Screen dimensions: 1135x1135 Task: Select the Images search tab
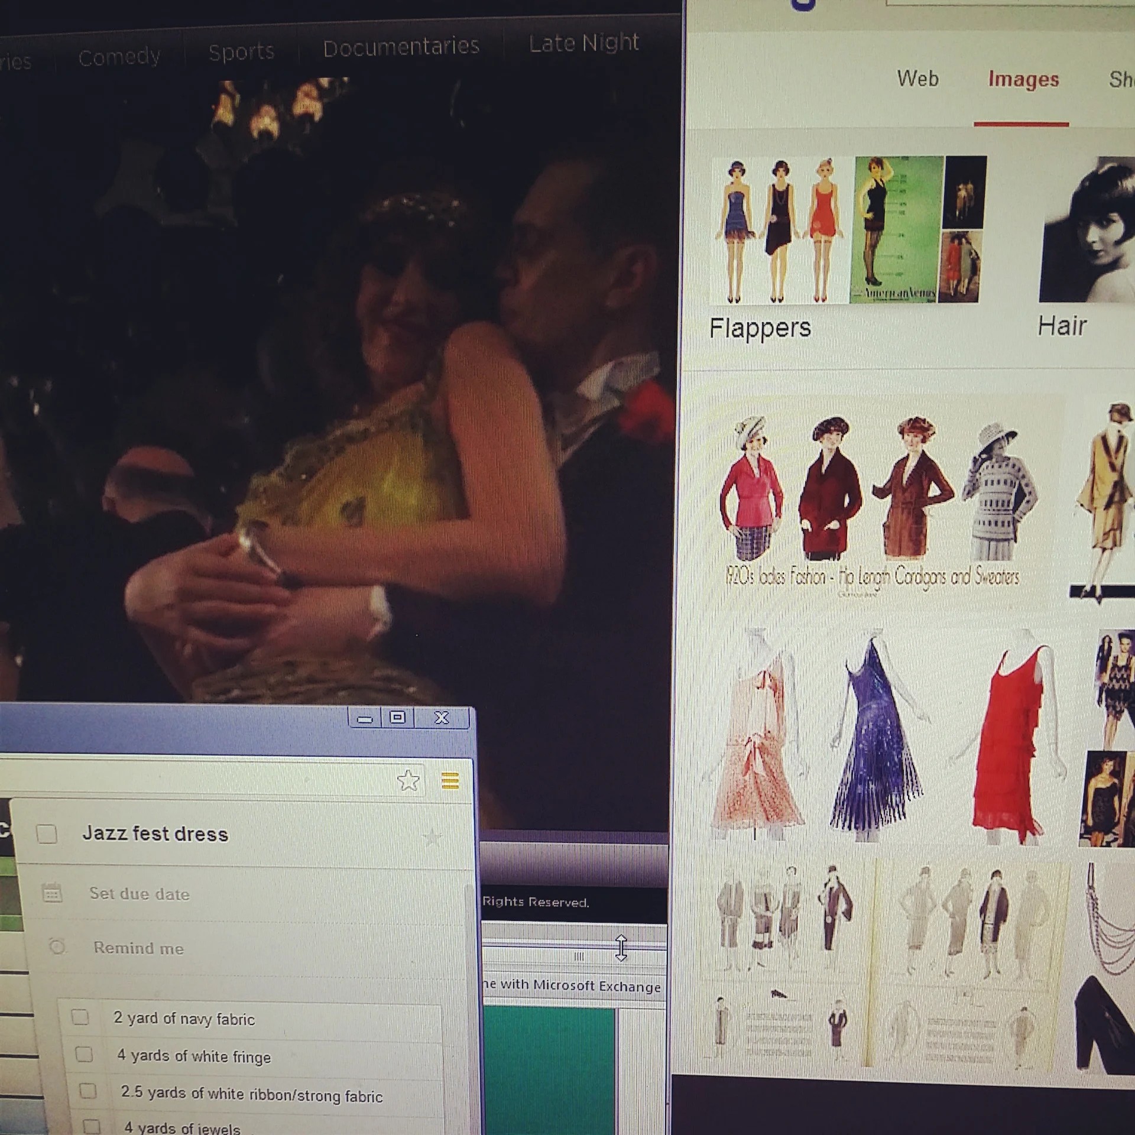point(1023,80)
